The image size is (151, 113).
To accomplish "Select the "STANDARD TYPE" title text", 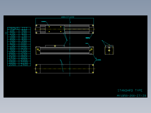I will pos(130,90).
